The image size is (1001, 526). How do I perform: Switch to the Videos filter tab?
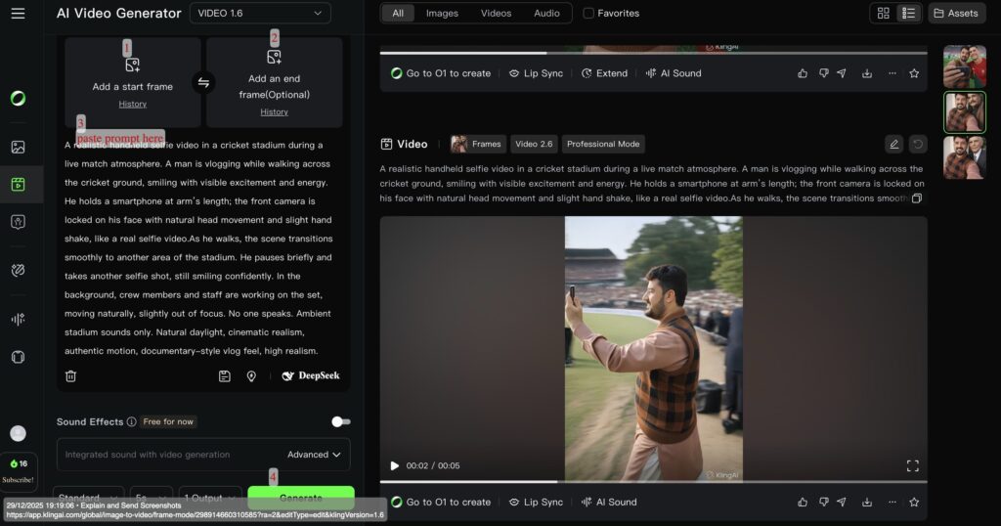(496, 14)
